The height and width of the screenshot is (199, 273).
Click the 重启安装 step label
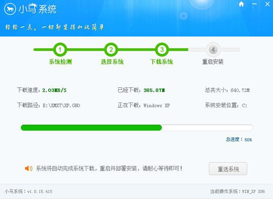click(x=213, y=62)
